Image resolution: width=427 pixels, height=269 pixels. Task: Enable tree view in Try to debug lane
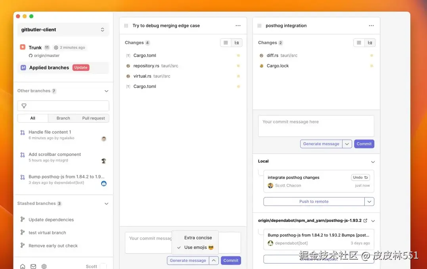click(x=237, y=43)
